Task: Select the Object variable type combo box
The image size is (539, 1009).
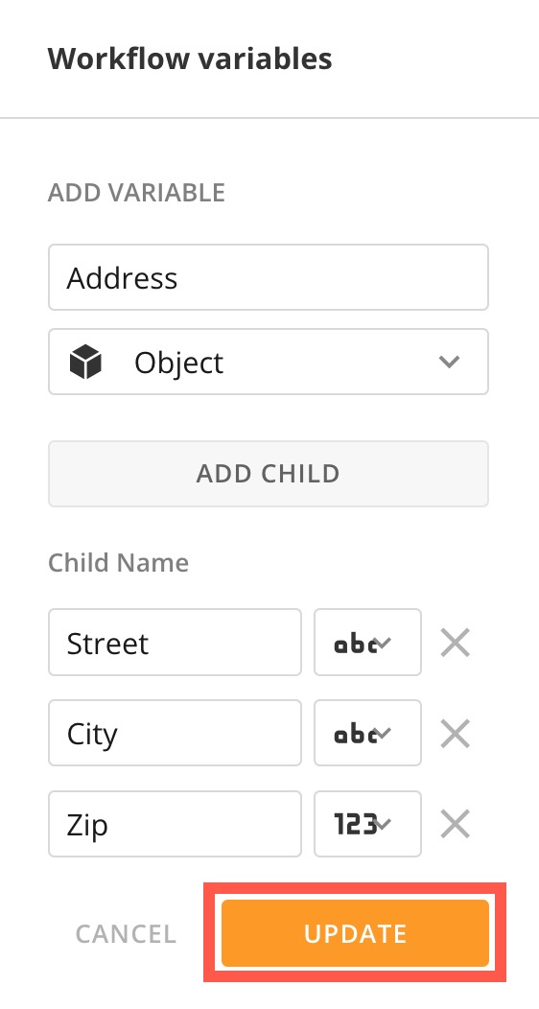Action: 269,362
